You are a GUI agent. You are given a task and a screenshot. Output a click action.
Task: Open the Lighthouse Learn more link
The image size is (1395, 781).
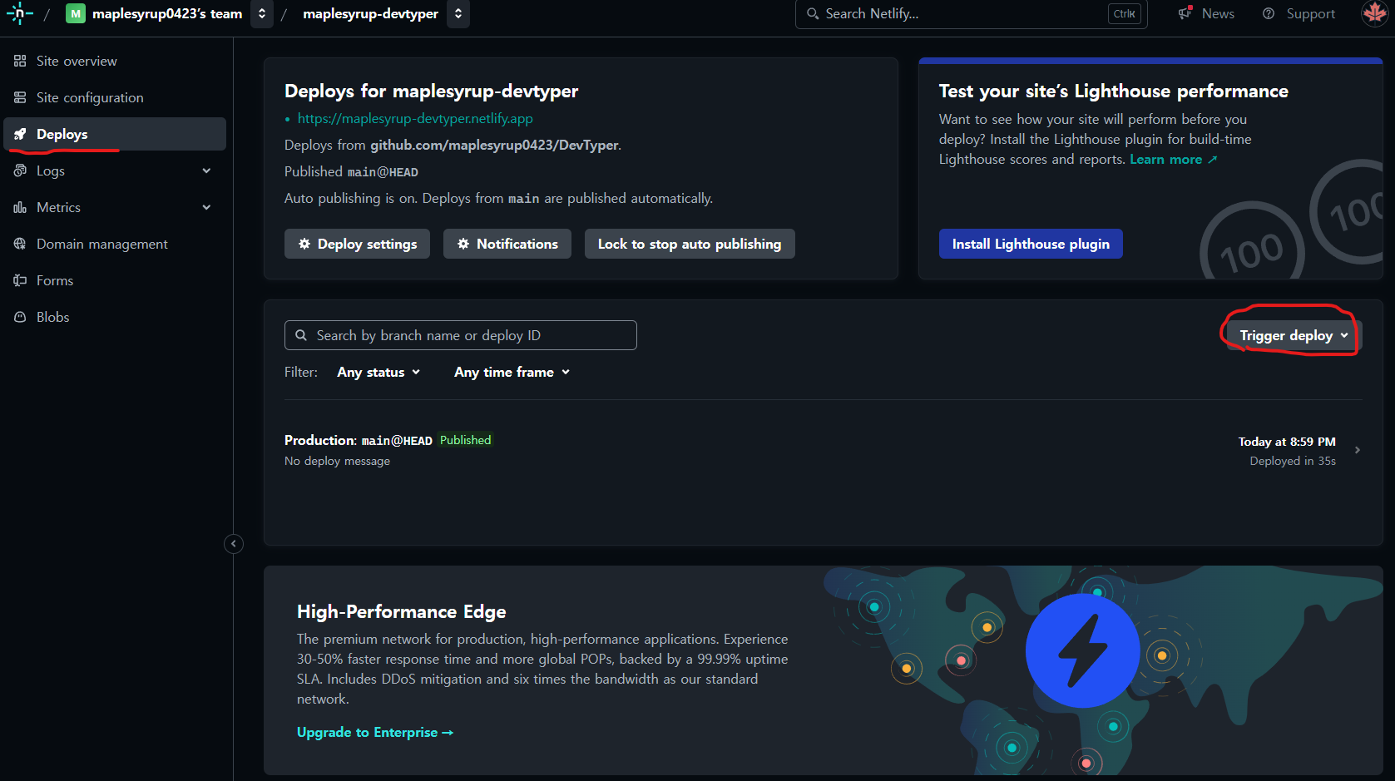1173,159
